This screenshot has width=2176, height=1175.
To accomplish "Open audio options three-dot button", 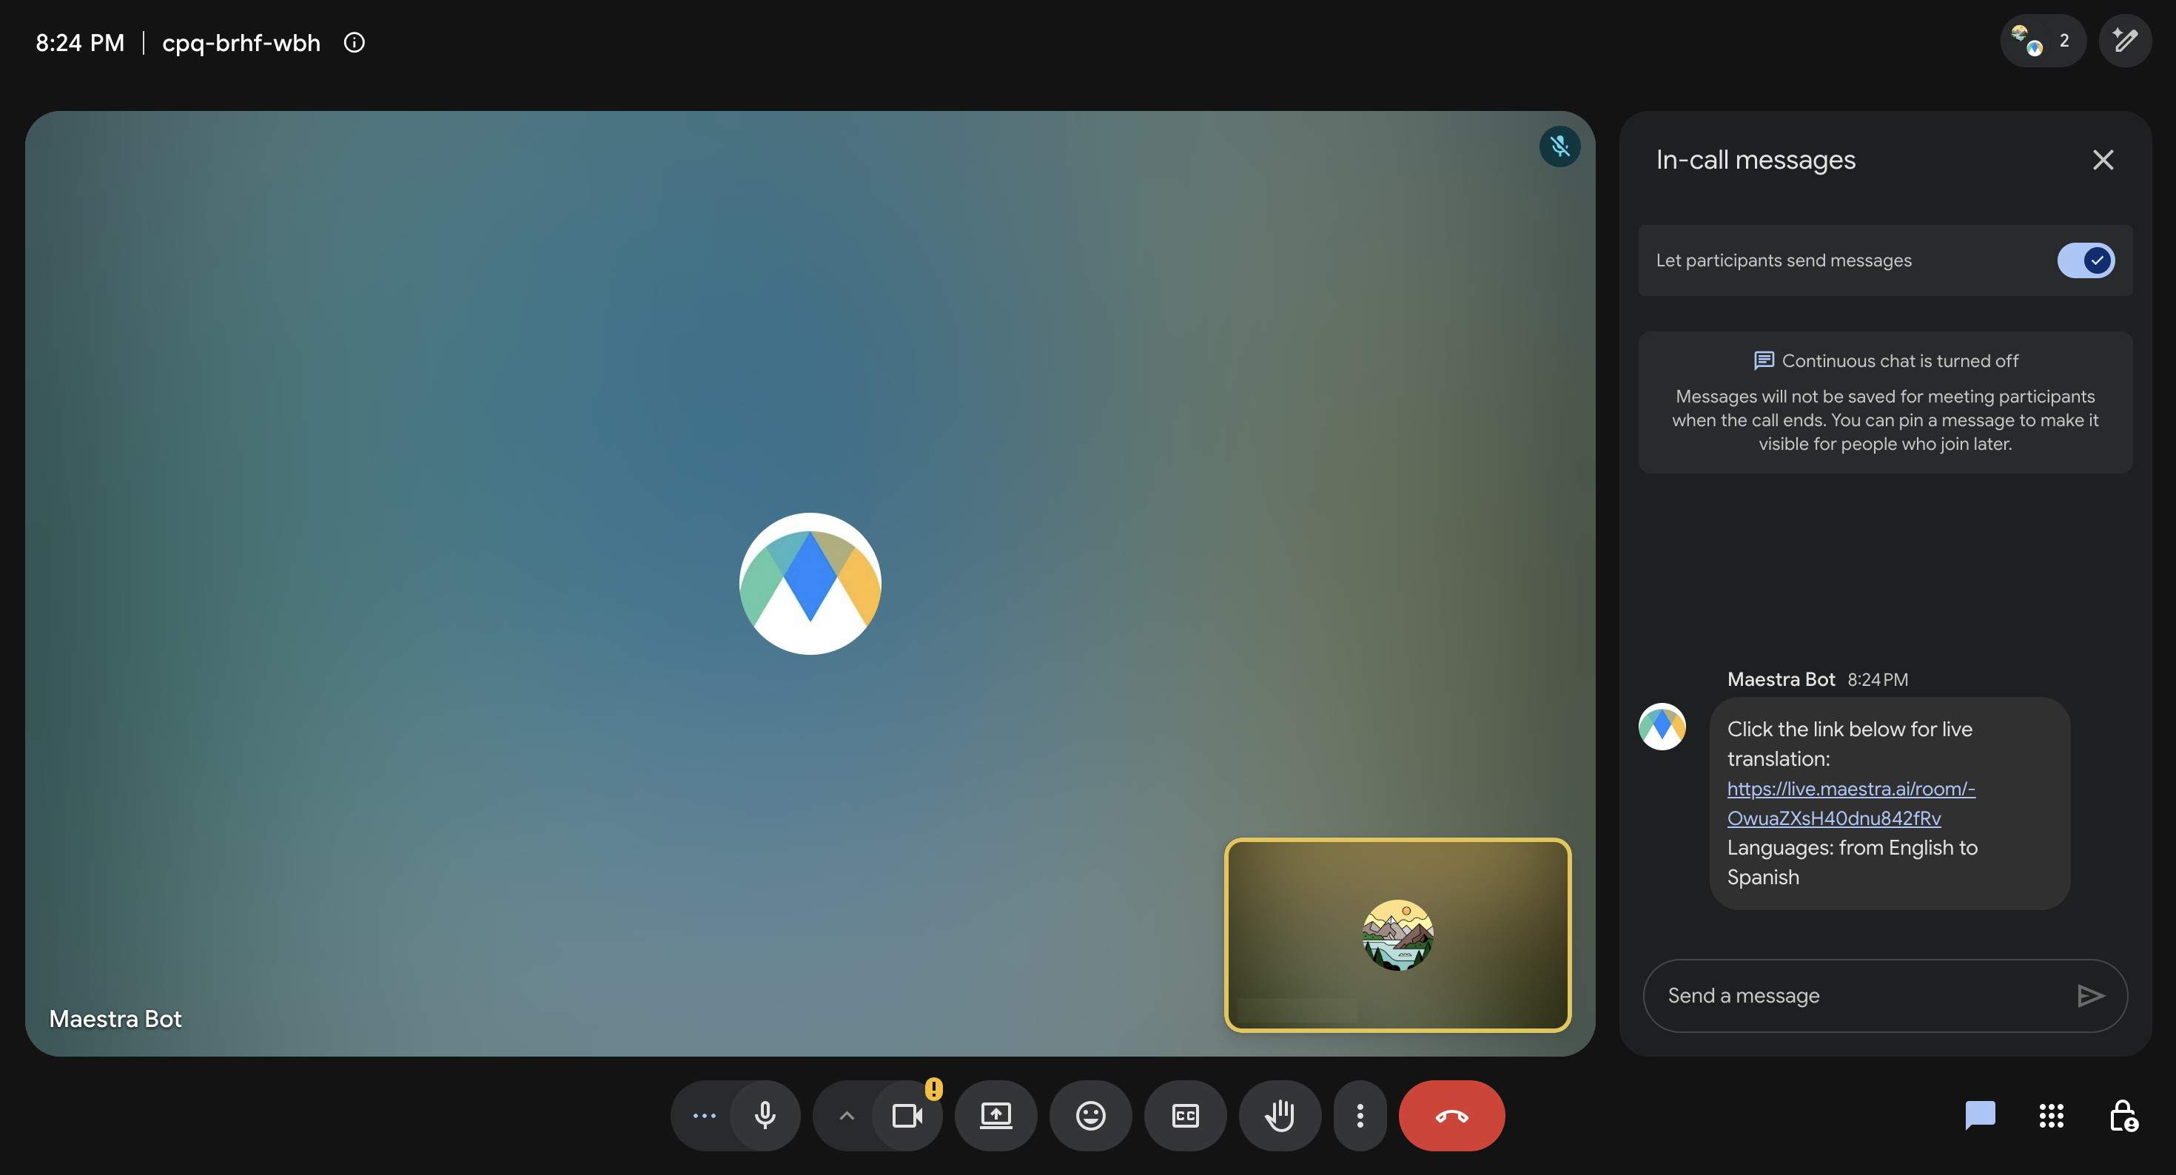I will pos(704,1116).
